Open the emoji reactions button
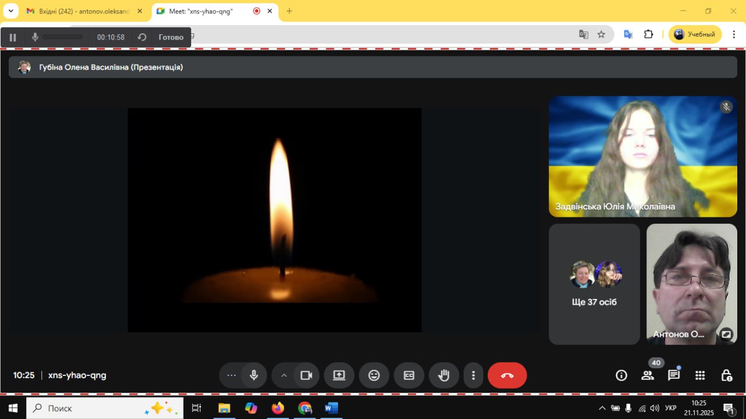Viewport: 746px width, 419px height. coord(374,375)
